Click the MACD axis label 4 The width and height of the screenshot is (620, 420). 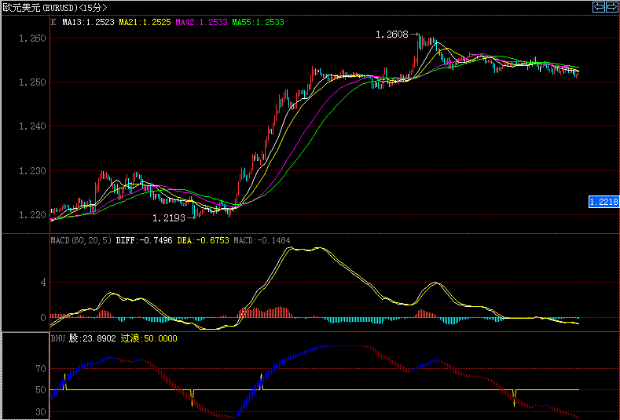[x=43, y=283]
